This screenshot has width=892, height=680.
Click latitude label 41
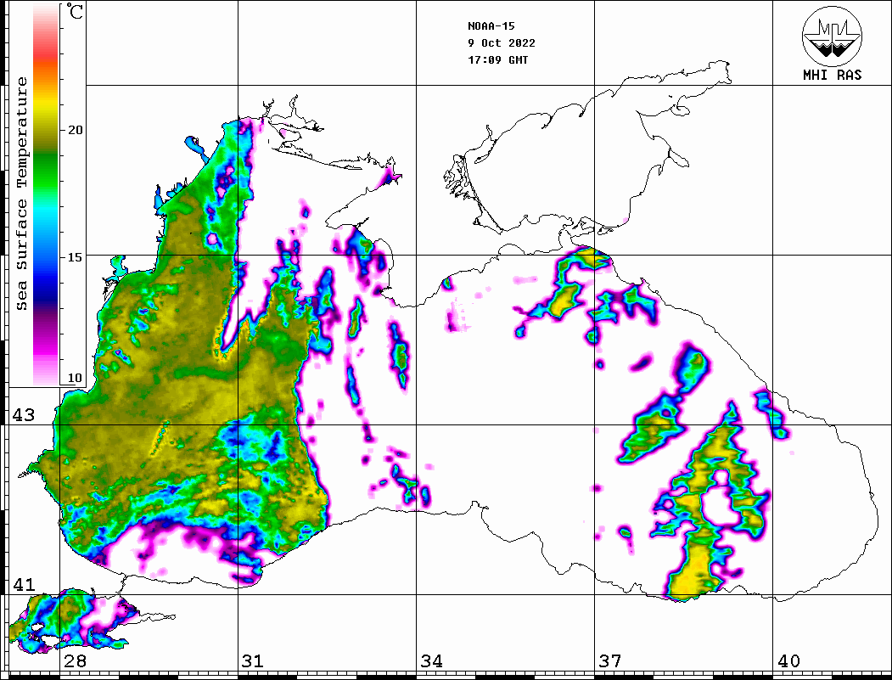(x=24, y=585)
